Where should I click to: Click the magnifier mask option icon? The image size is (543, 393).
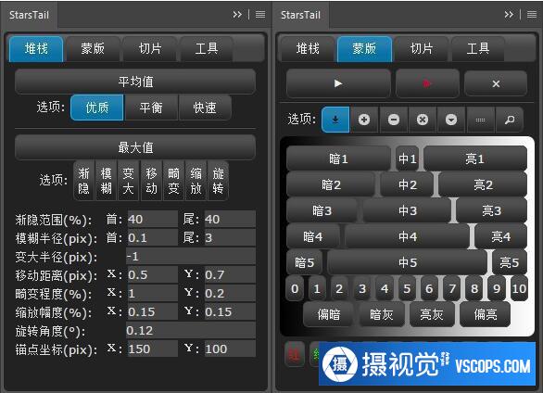tap(510, 120)
